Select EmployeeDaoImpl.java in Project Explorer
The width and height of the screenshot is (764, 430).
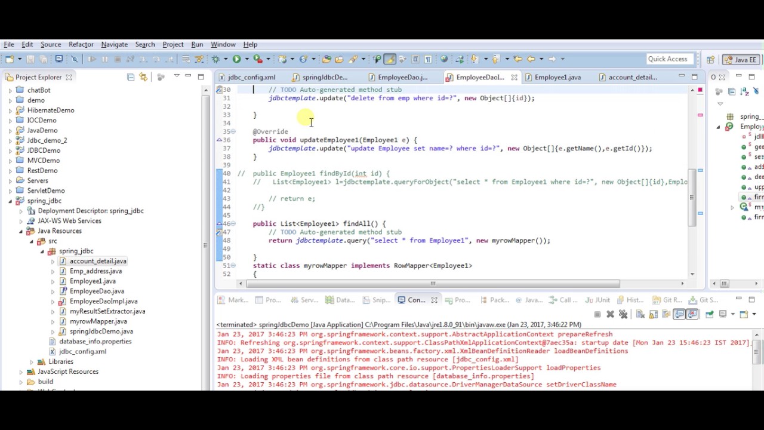point(103,301)
